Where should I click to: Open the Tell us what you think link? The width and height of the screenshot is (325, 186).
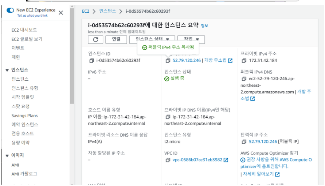click(32, 16)
